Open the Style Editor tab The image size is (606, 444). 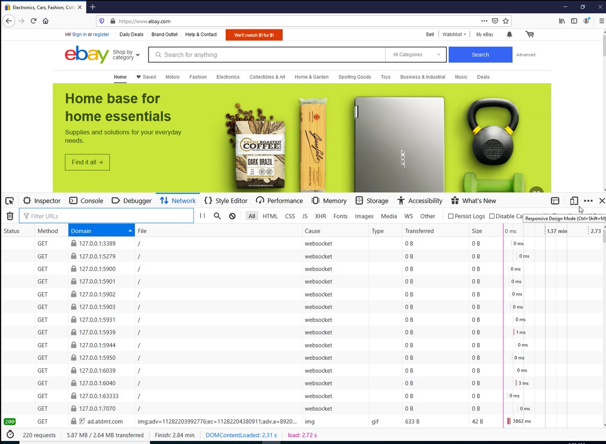pos(226,201)
